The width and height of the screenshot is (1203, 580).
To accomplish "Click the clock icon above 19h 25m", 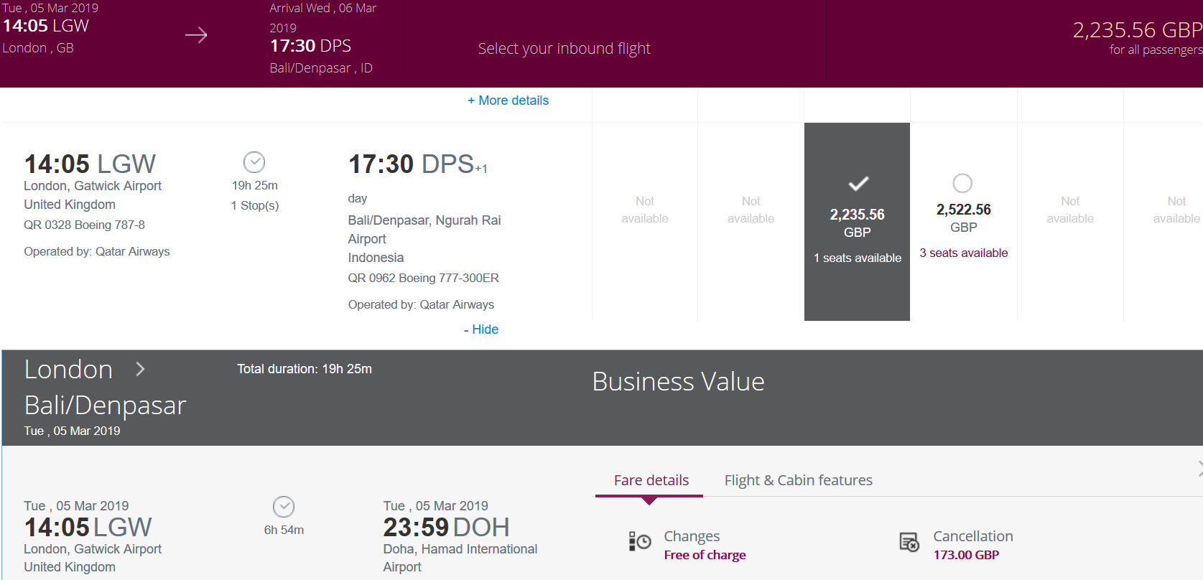I will tap(254, 162).
